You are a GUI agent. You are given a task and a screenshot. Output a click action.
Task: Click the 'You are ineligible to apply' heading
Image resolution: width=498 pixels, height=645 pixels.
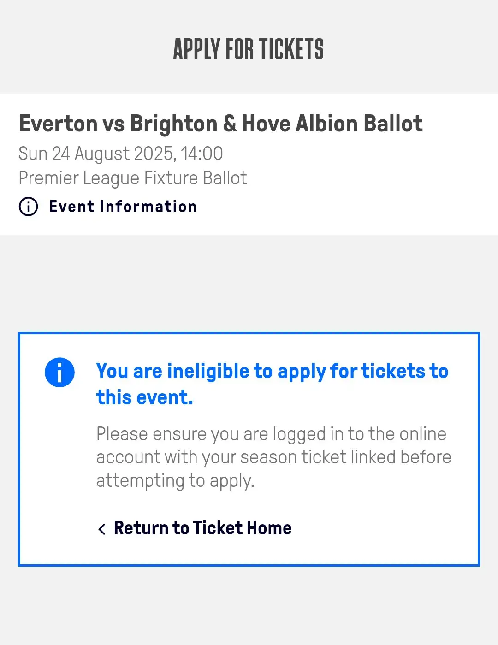(x=272, y=371)
